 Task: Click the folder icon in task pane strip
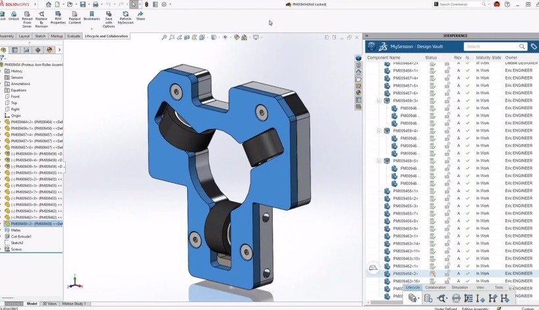click(358, 79)
